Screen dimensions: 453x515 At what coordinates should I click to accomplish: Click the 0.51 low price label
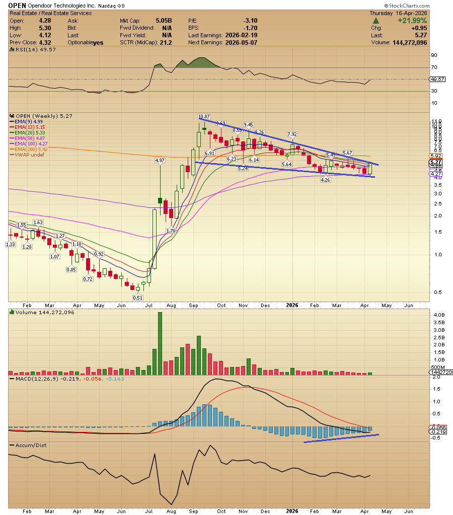(137, 298)
